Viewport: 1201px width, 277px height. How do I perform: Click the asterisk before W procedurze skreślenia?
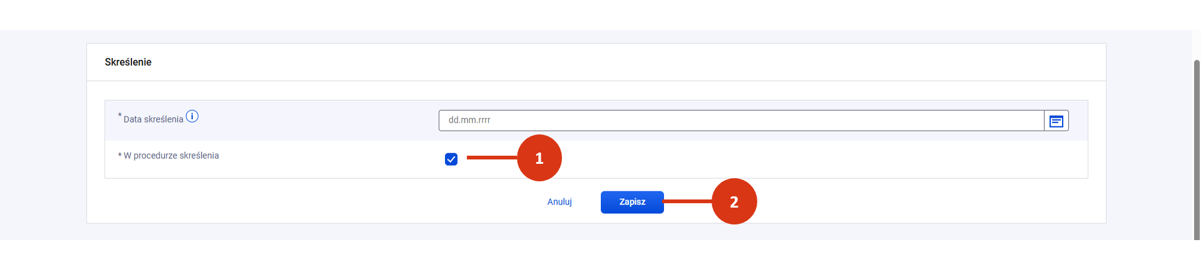pos(120,155)
